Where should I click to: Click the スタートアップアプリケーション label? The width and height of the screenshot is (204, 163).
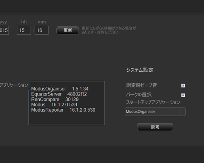[153, 102]
